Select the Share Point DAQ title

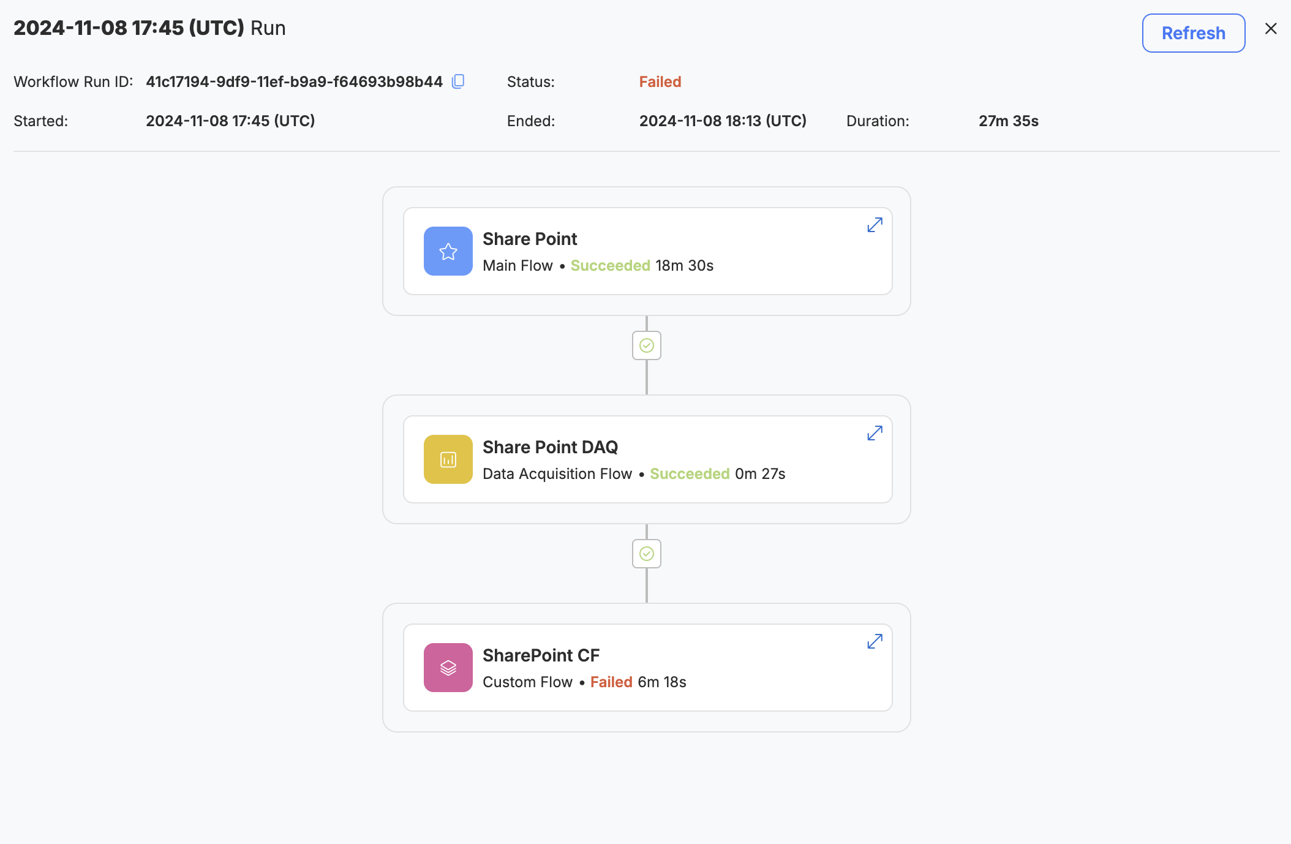(551, 447)
